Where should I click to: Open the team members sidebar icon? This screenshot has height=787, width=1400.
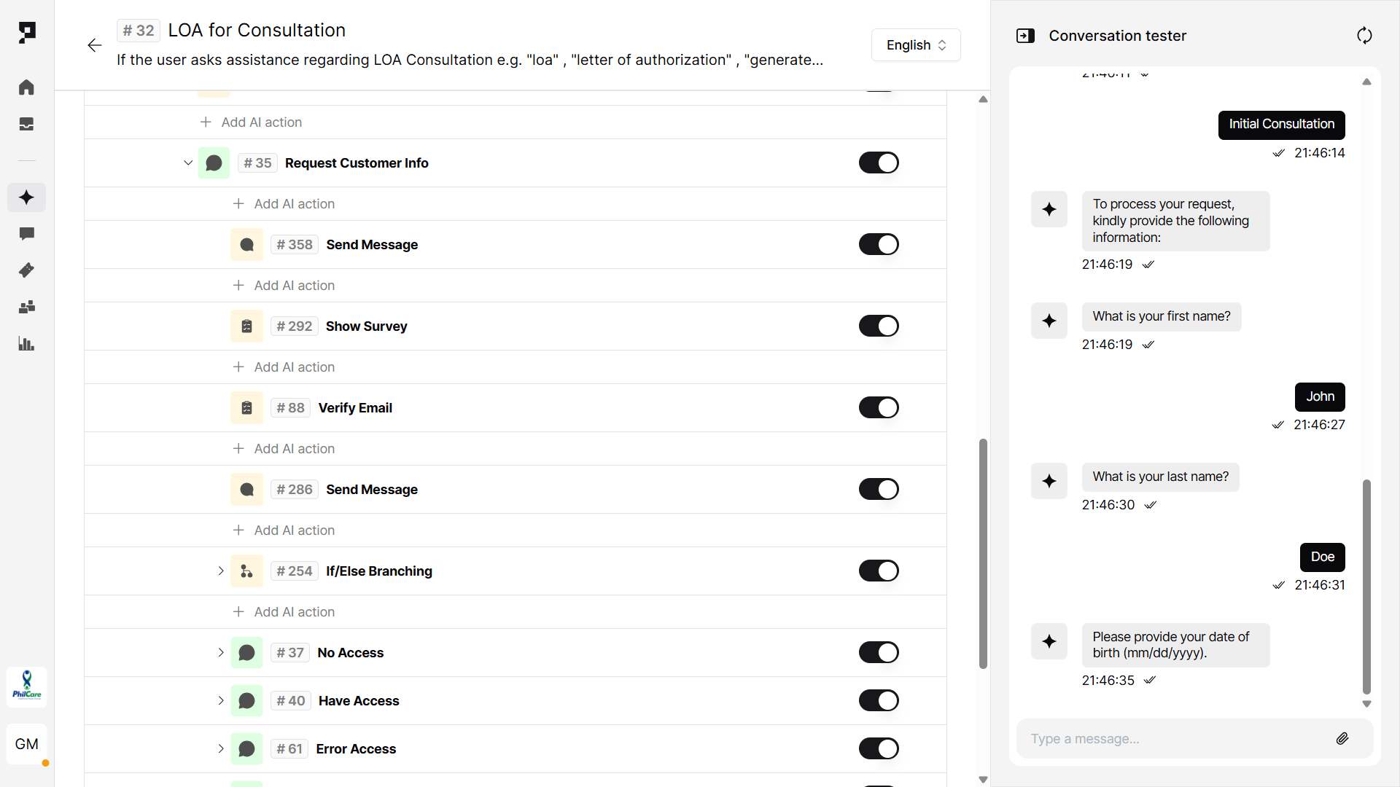pos(26,307)
